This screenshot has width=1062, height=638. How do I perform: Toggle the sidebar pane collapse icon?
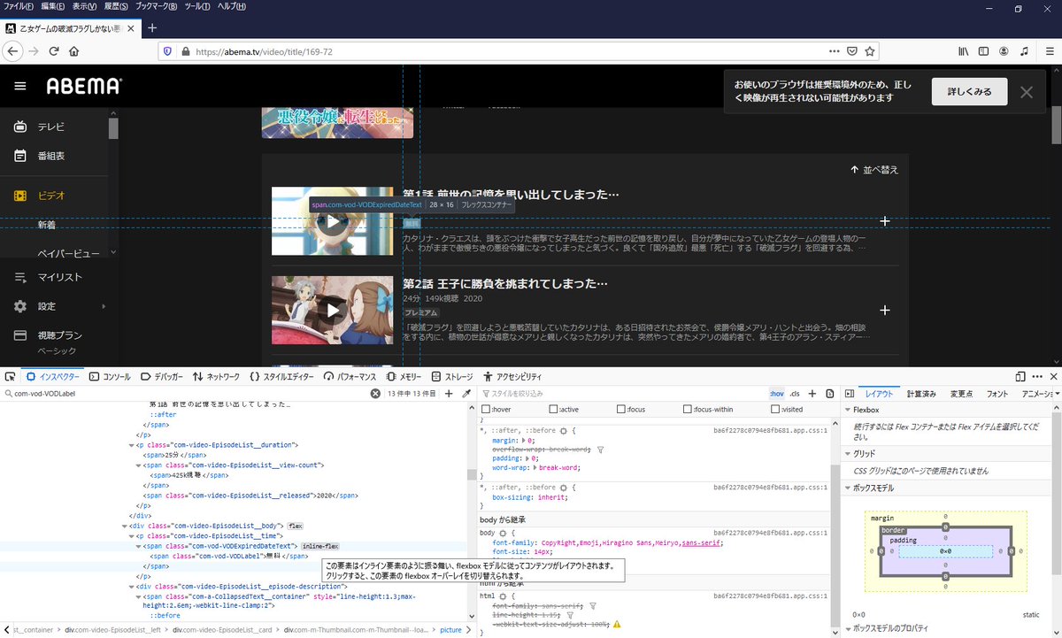point(849,393)
